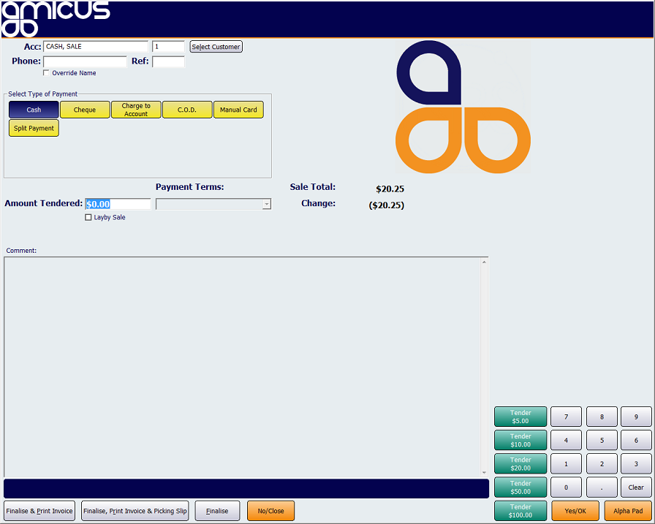The height and width of the screenshot is (524, 655).
Task: Click Select Customer button
Action: click(x=216, y=47)
